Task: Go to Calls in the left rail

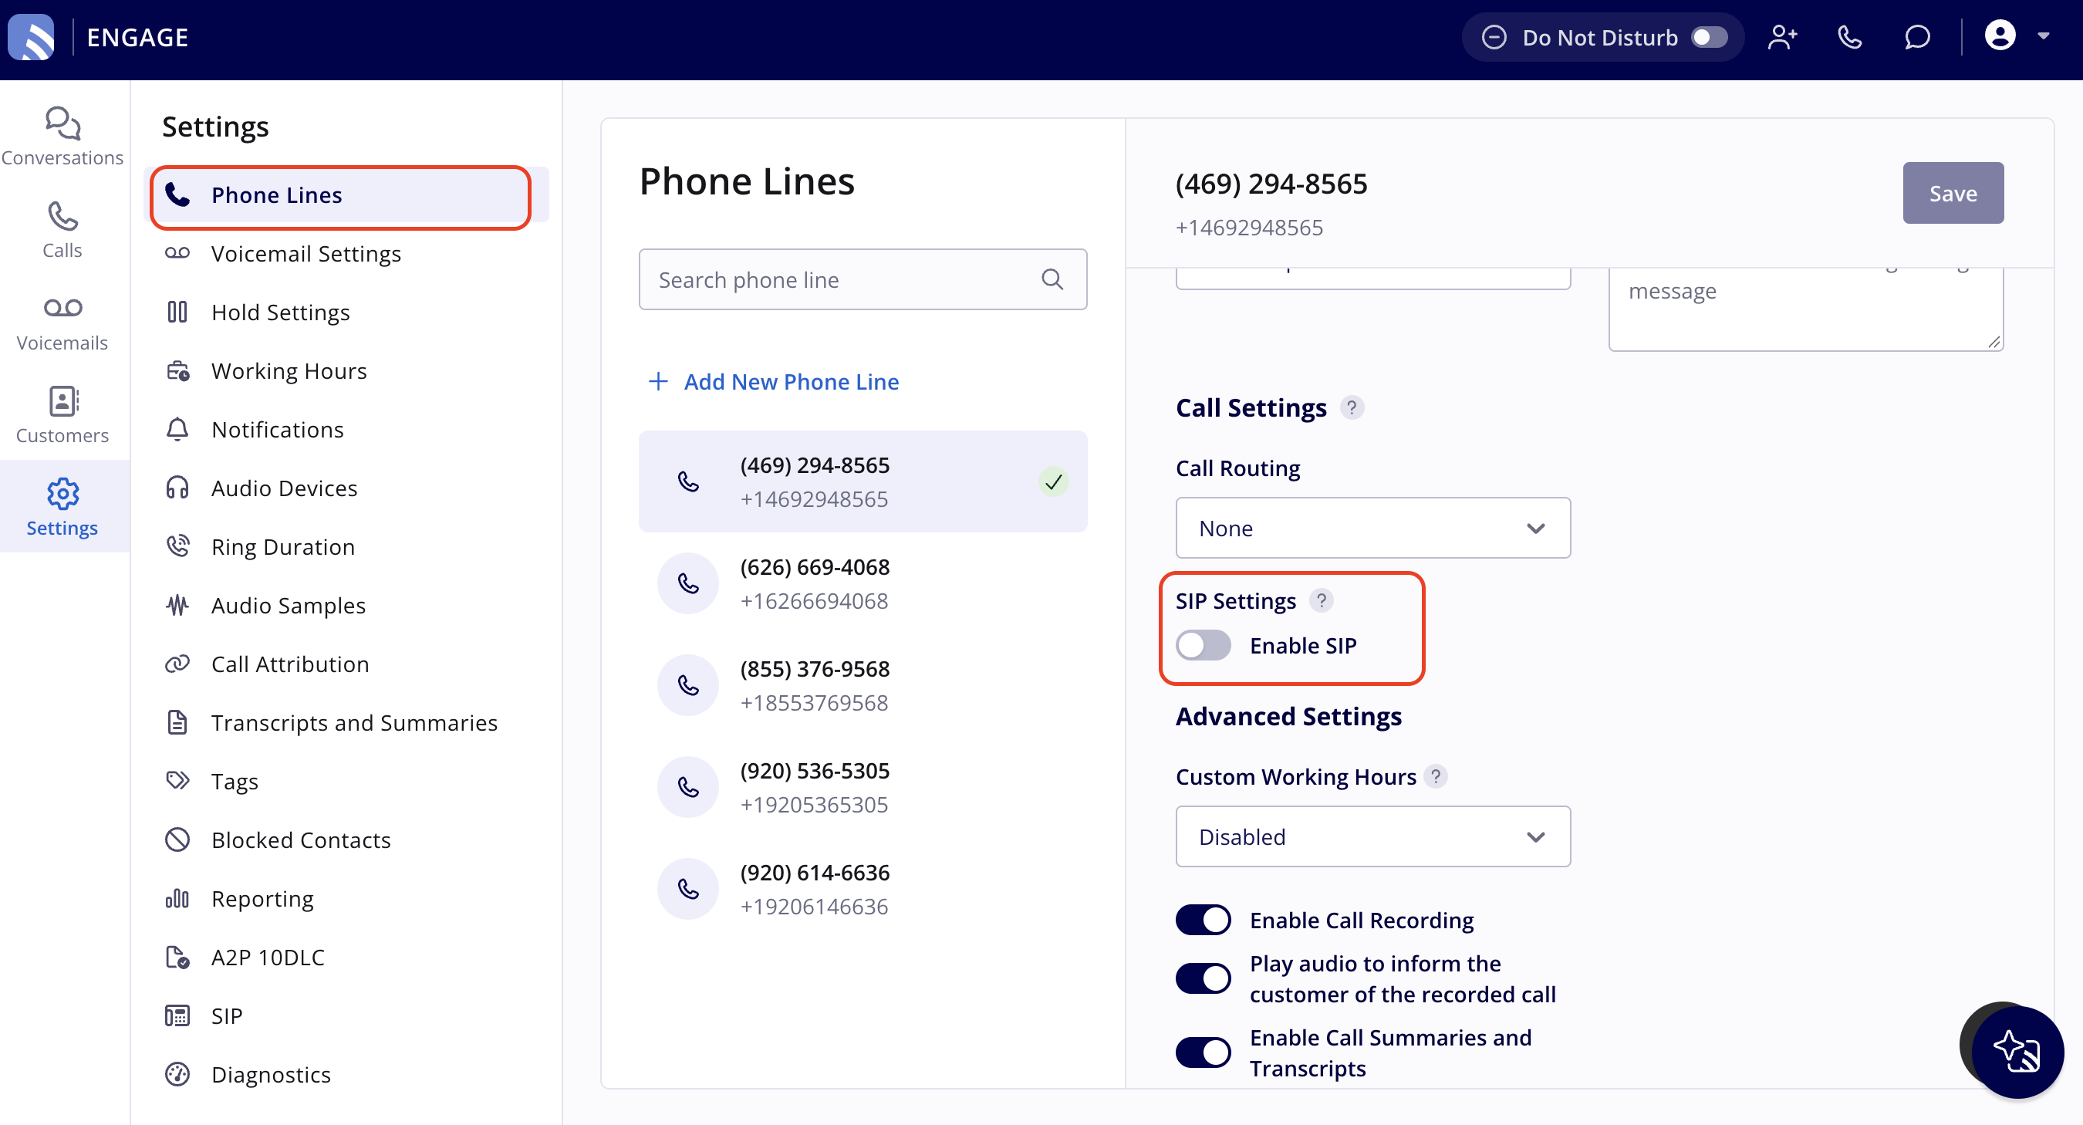Action: point(62,230)
